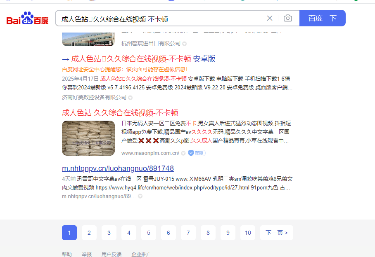The width and height of the screenshot is (375, 257).
Task: Click the www.masonplm.com.cn/ site address
Action: [150, 153]
